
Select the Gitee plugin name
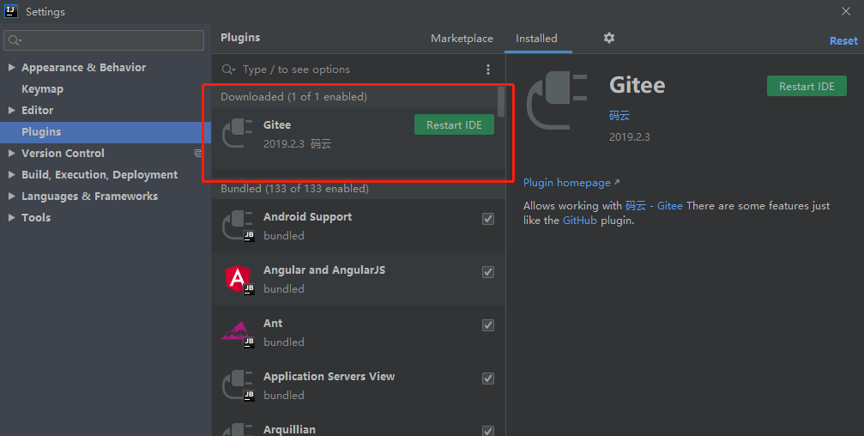(276, 125)
